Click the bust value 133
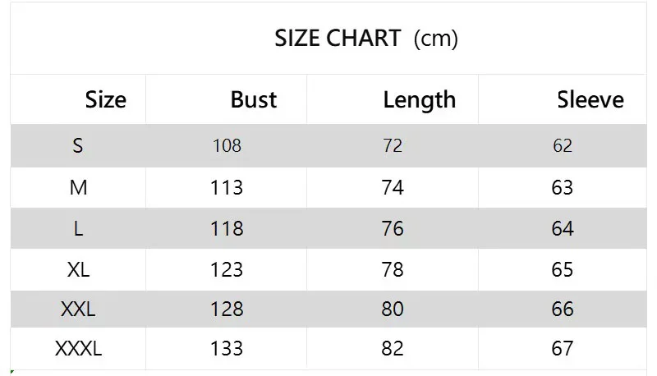This screenshot has width=657, height=376. tap(227, 348)
